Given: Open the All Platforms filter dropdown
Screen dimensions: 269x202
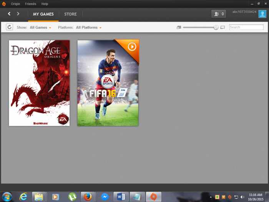Looking at the screenshot, I should (x=89, y=27).
